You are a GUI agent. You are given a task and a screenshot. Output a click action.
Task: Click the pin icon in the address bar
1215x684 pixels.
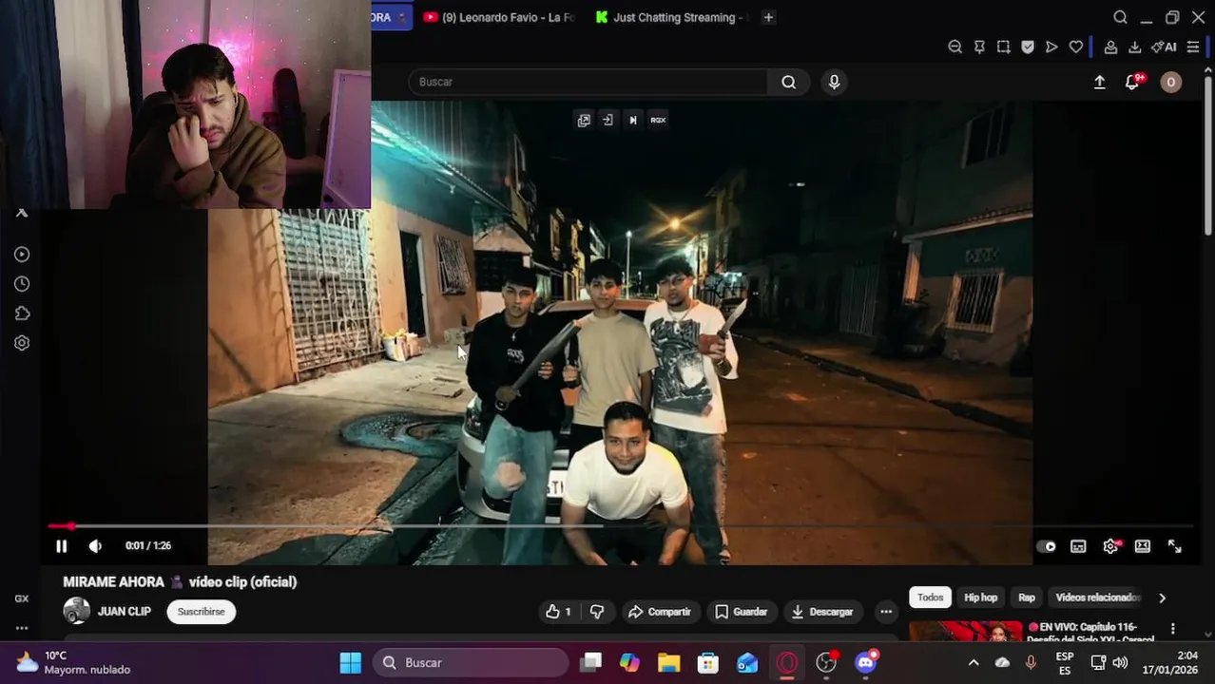pyautogui.click(x=979, y=47)
